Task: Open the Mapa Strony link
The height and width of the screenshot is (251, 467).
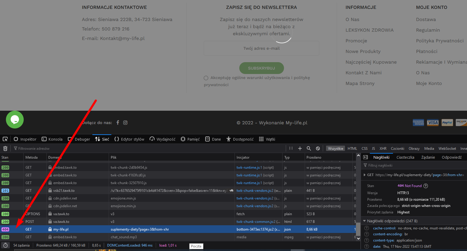Action: (x=360, y=83)
